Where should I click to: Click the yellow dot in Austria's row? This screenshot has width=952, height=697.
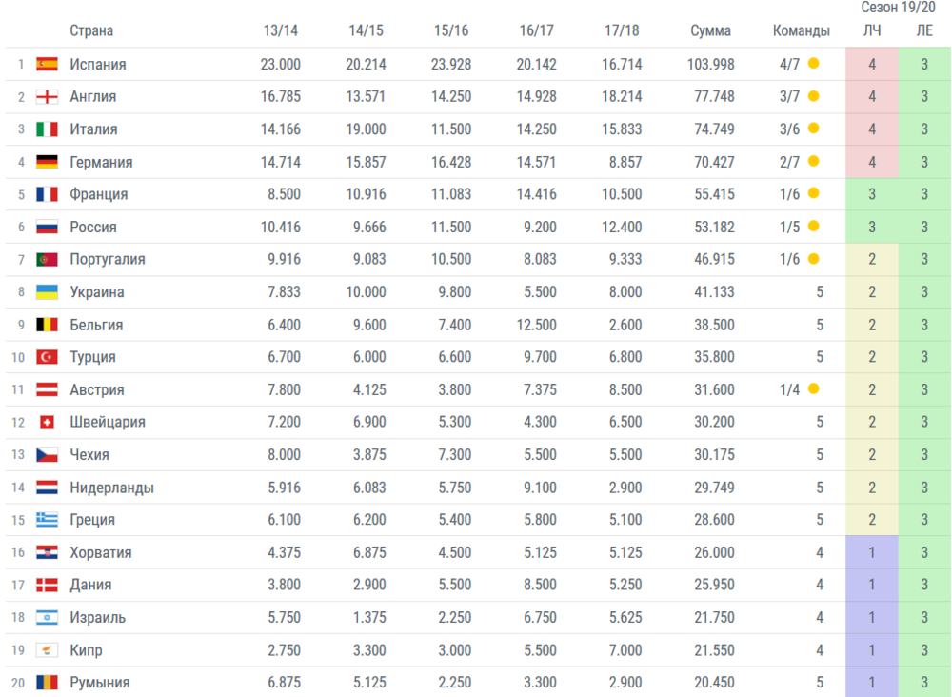tap(813, 389)
